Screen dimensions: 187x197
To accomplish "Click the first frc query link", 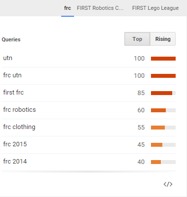I will (x=13, y=93).
